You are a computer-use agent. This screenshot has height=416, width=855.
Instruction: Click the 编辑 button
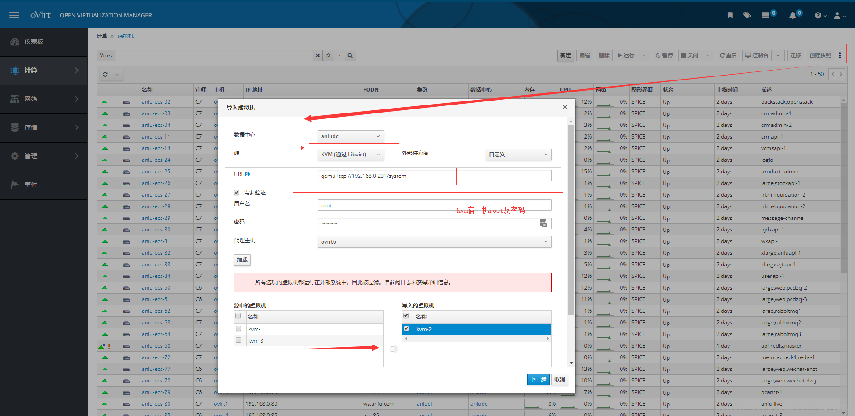tap(585, 55)
